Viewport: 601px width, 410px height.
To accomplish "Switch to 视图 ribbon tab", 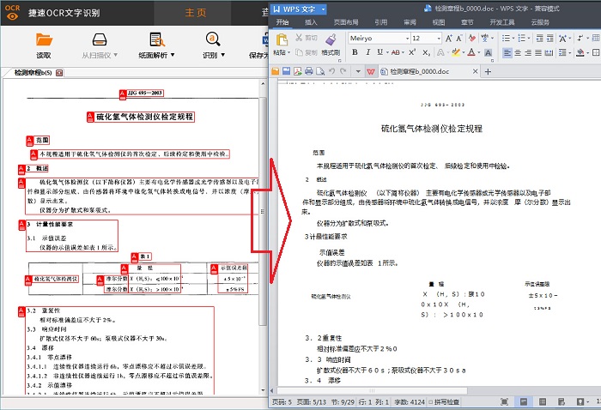I will click(x=439, y=22).
